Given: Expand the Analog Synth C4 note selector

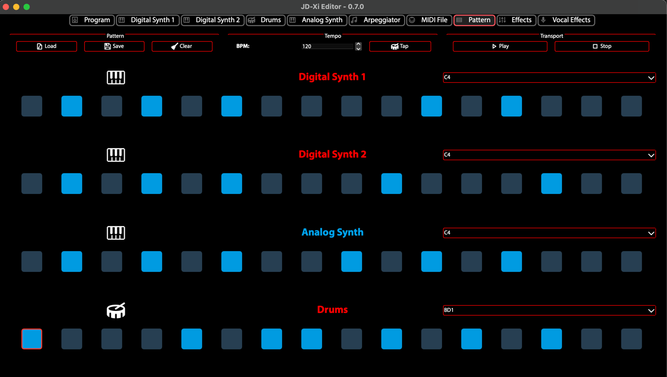Looking at the screenshot, I should (x=549, y=233).
